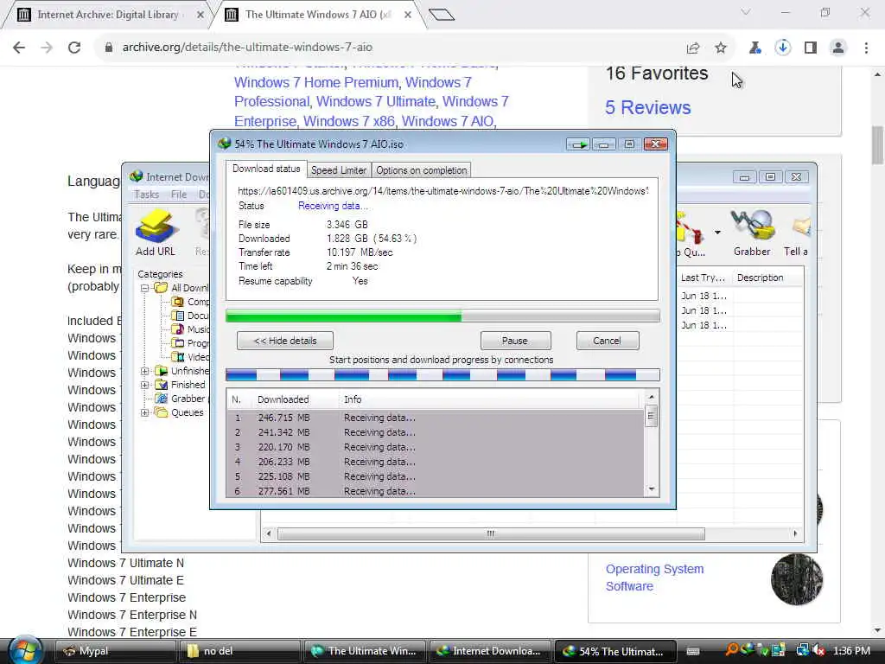Click the flask extensions icon in toolbar
Image resolution: width=885 pixels, height=664 pixels.
(x=755, y=48)
